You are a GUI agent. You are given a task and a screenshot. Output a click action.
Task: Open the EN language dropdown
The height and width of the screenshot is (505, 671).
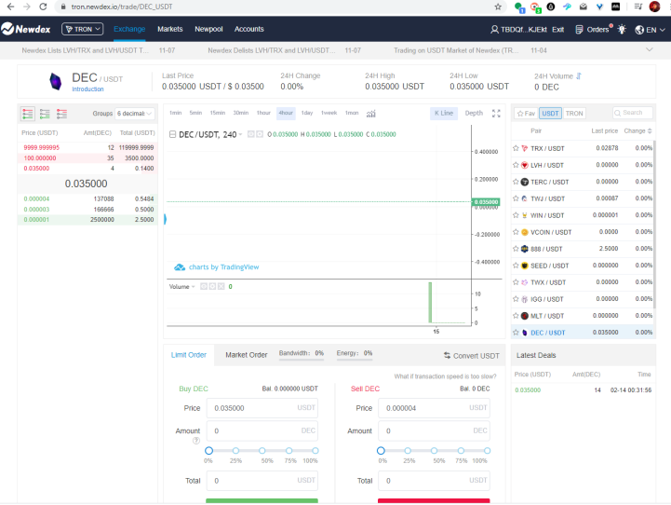coord(650,30)
